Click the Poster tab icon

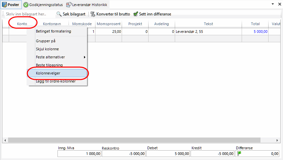(x=4, y=5)
